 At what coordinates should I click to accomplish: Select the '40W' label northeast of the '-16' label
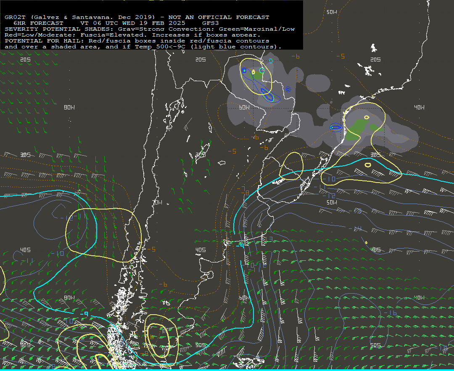click(419, 298)
